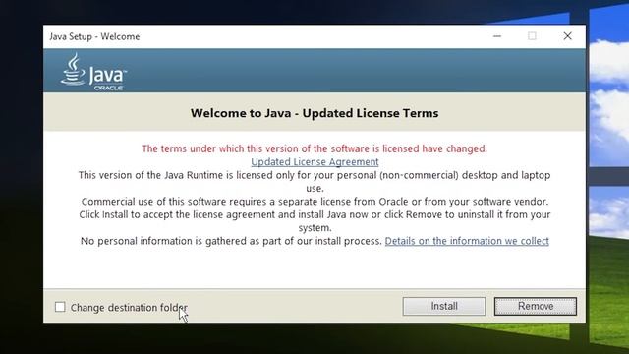Close the Java Setup window

coord(567,36)
